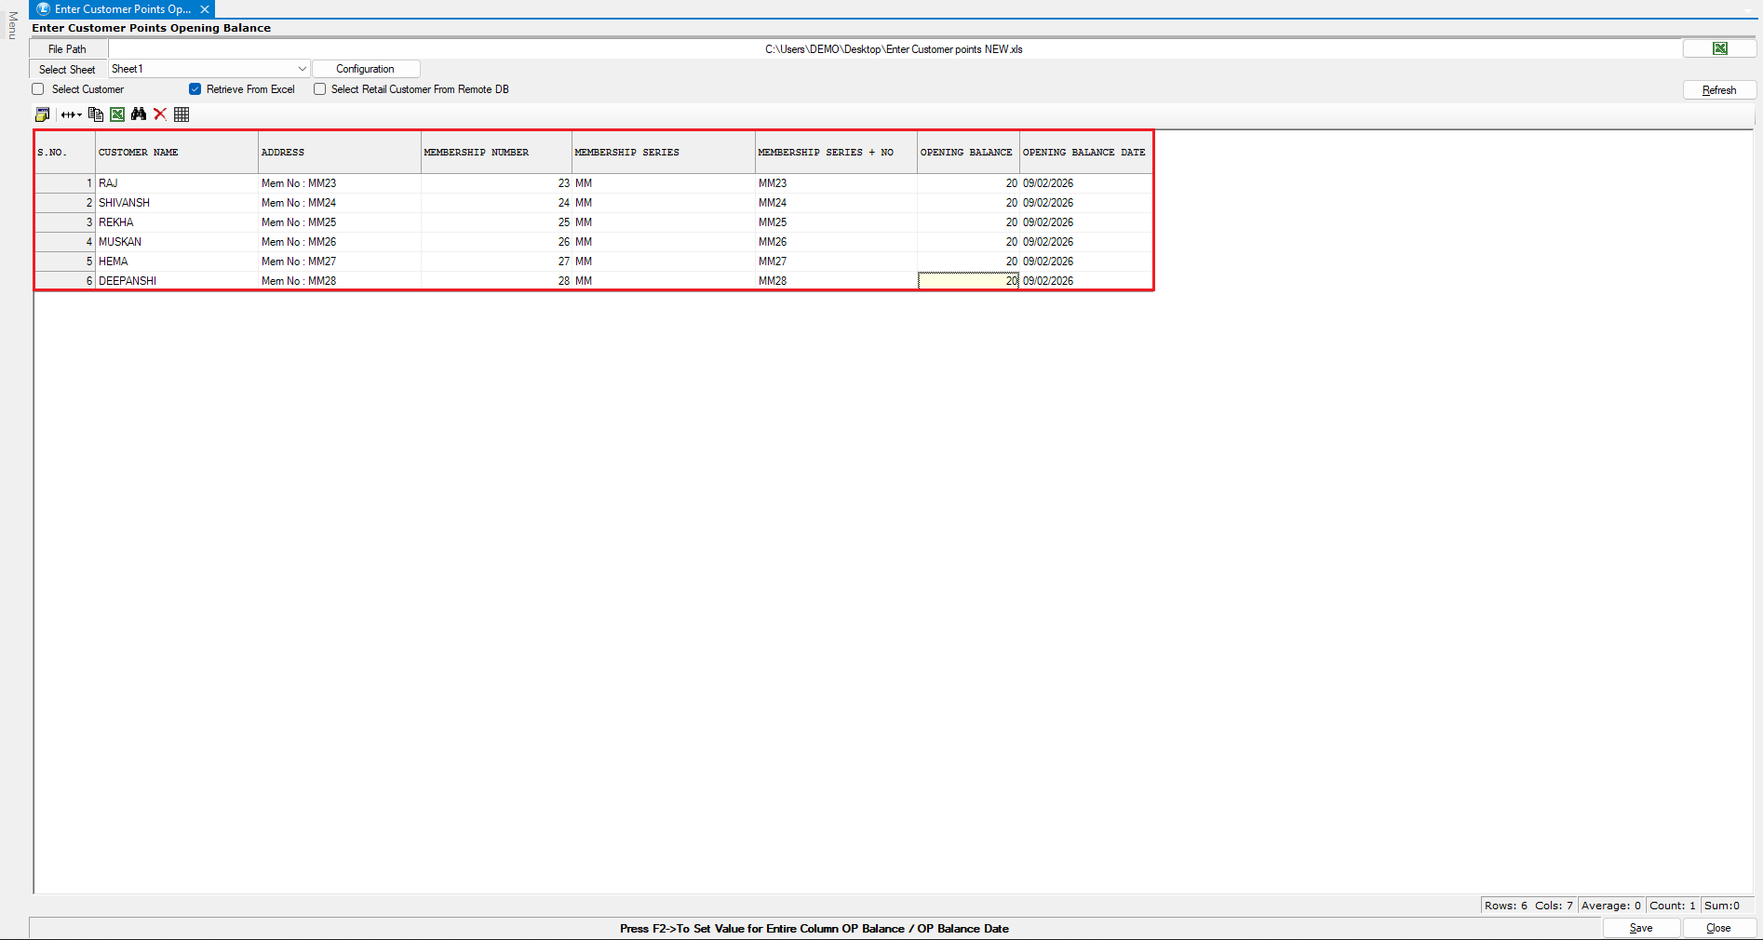
Task: Click the first yellow layout toolbar icon
Action: coord(42,114)
